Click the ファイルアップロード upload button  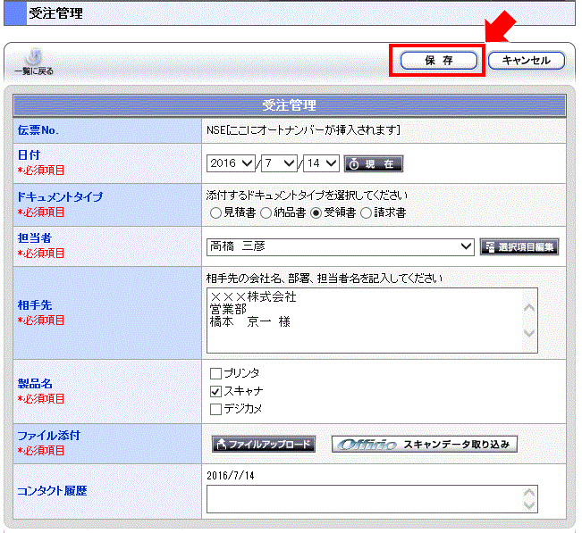(x=263, y=444)
